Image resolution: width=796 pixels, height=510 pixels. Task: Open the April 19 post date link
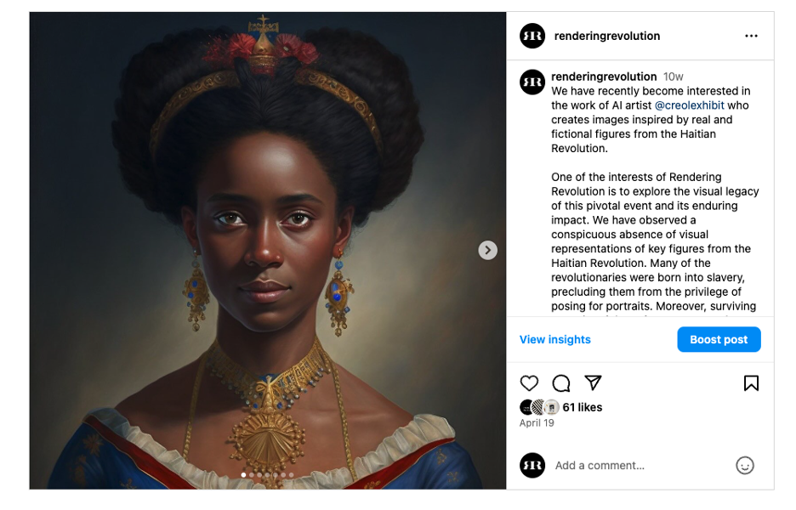537,422
